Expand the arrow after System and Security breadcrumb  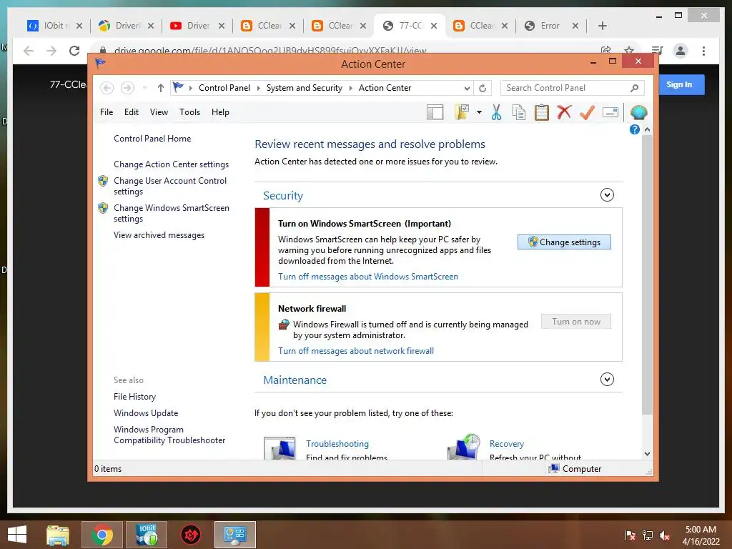(350, 88)
